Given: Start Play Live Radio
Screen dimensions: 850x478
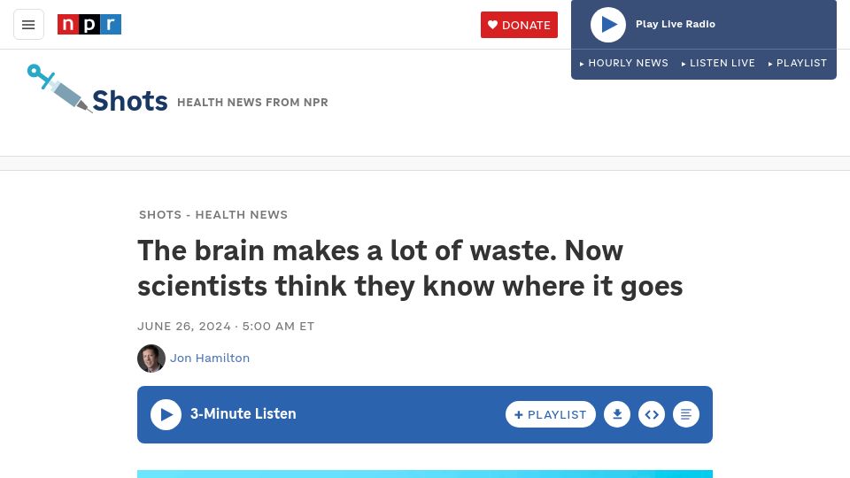Looking at the screenshot, I should coord(608,25).
